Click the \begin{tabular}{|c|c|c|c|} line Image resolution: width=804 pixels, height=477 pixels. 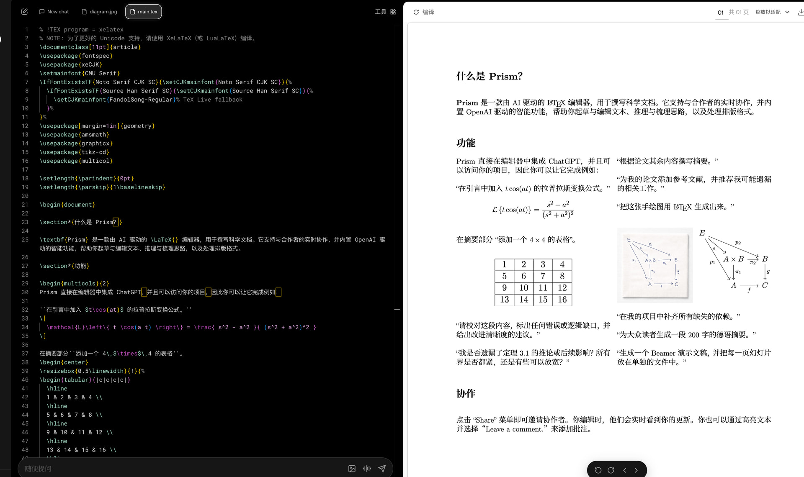point(85,380)
